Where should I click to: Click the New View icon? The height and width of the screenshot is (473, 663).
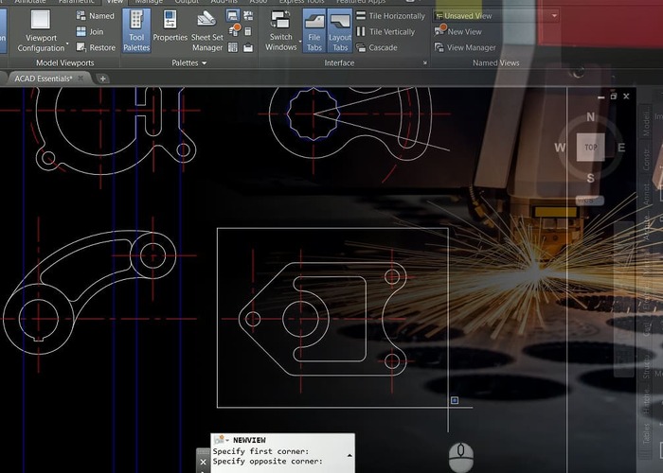[439, 31]
